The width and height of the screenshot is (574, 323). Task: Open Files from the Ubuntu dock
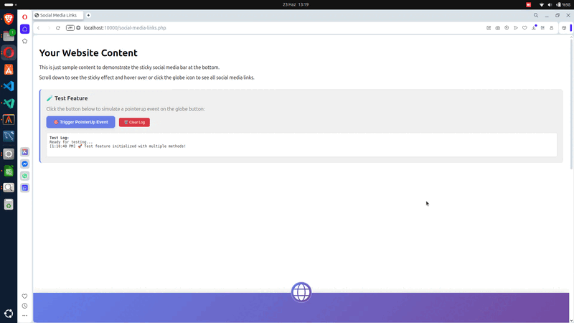9,35
